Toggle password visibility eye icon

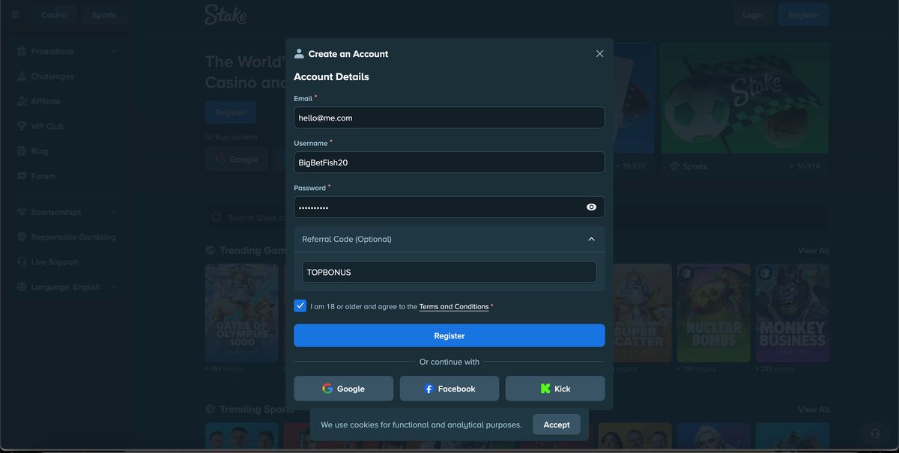coord(591,207)
